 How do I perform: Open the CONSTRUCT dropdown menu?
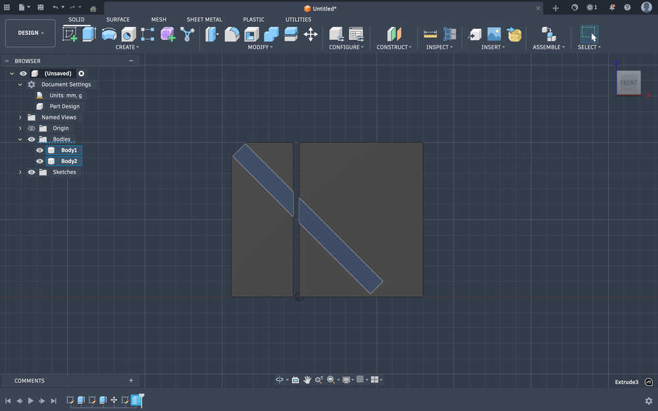click(x=394, y=47)
